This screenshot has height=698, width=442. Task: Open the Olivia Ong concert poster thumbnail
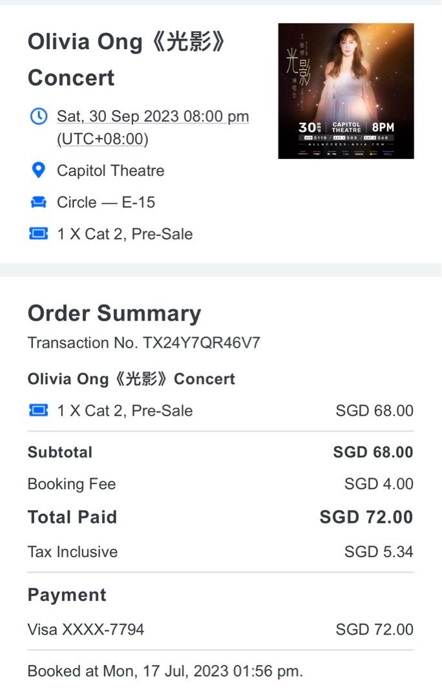[346, 91]
